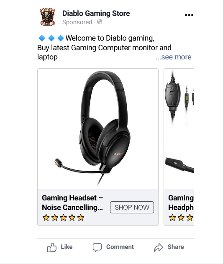Click the globe public audience icon
The image size is (223, 264).
point(100,22)
